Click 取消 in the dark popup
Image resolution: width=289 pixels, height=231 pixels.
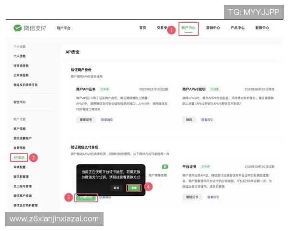point(116,188)
